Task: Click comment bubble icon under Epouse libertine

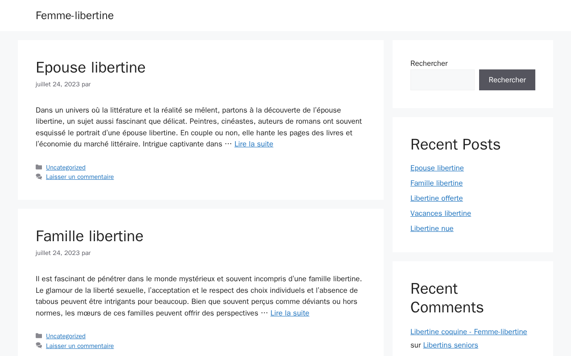Action: click(39, 177)
